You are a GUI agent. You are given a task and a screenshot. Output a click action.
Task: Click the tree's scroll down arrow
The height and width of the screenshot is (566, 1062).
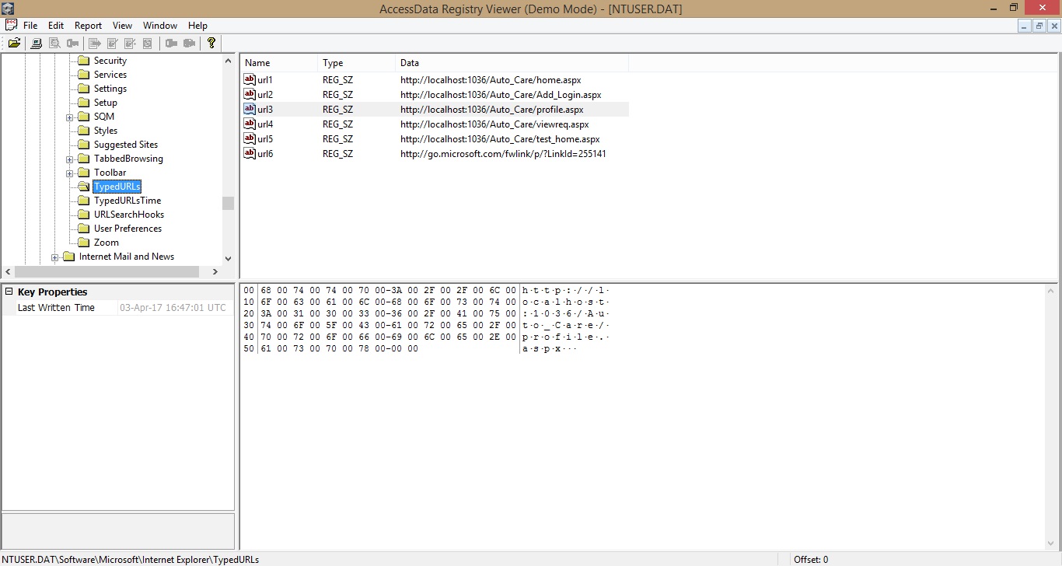pos(228,259)
